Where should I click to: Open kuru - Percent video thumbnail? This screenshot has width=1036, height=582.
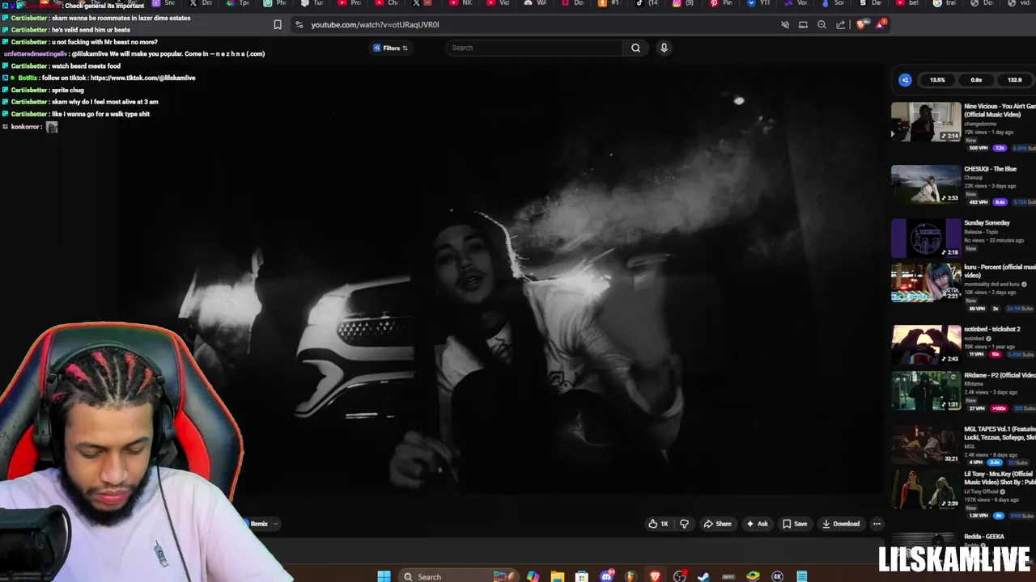[x=926, y=283]
